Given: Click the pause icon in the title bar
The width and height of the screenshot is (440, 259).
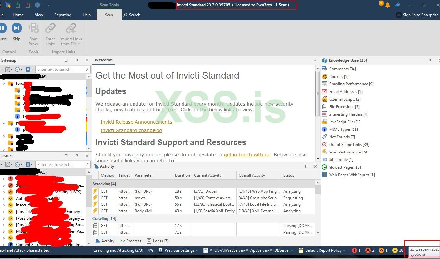Looking at the screenshot, I should pos(37,5).
